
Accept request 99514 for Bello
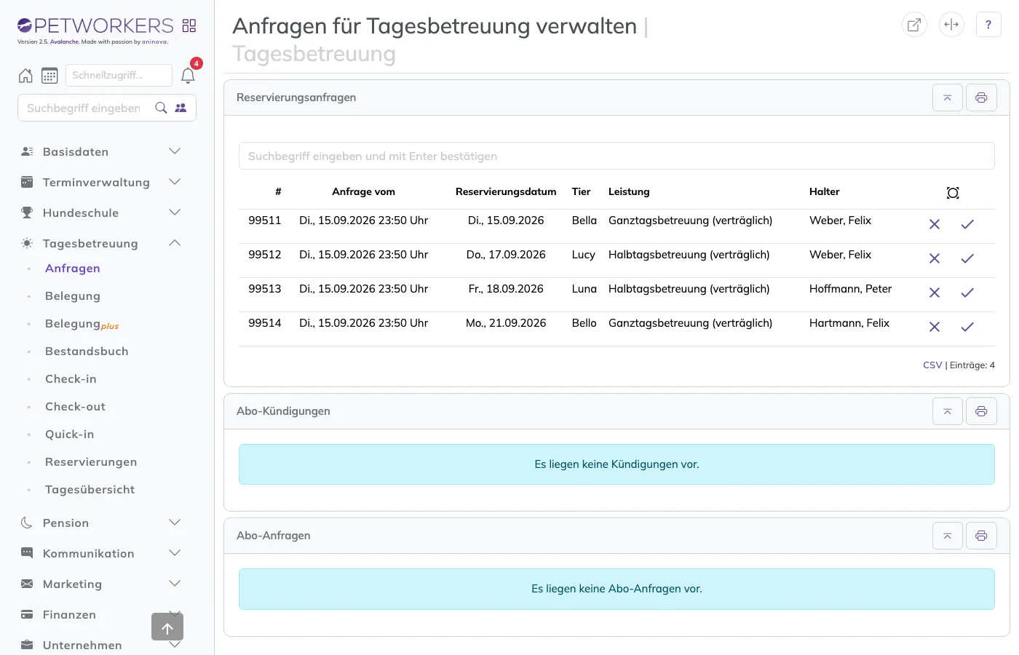pos(967,327)
